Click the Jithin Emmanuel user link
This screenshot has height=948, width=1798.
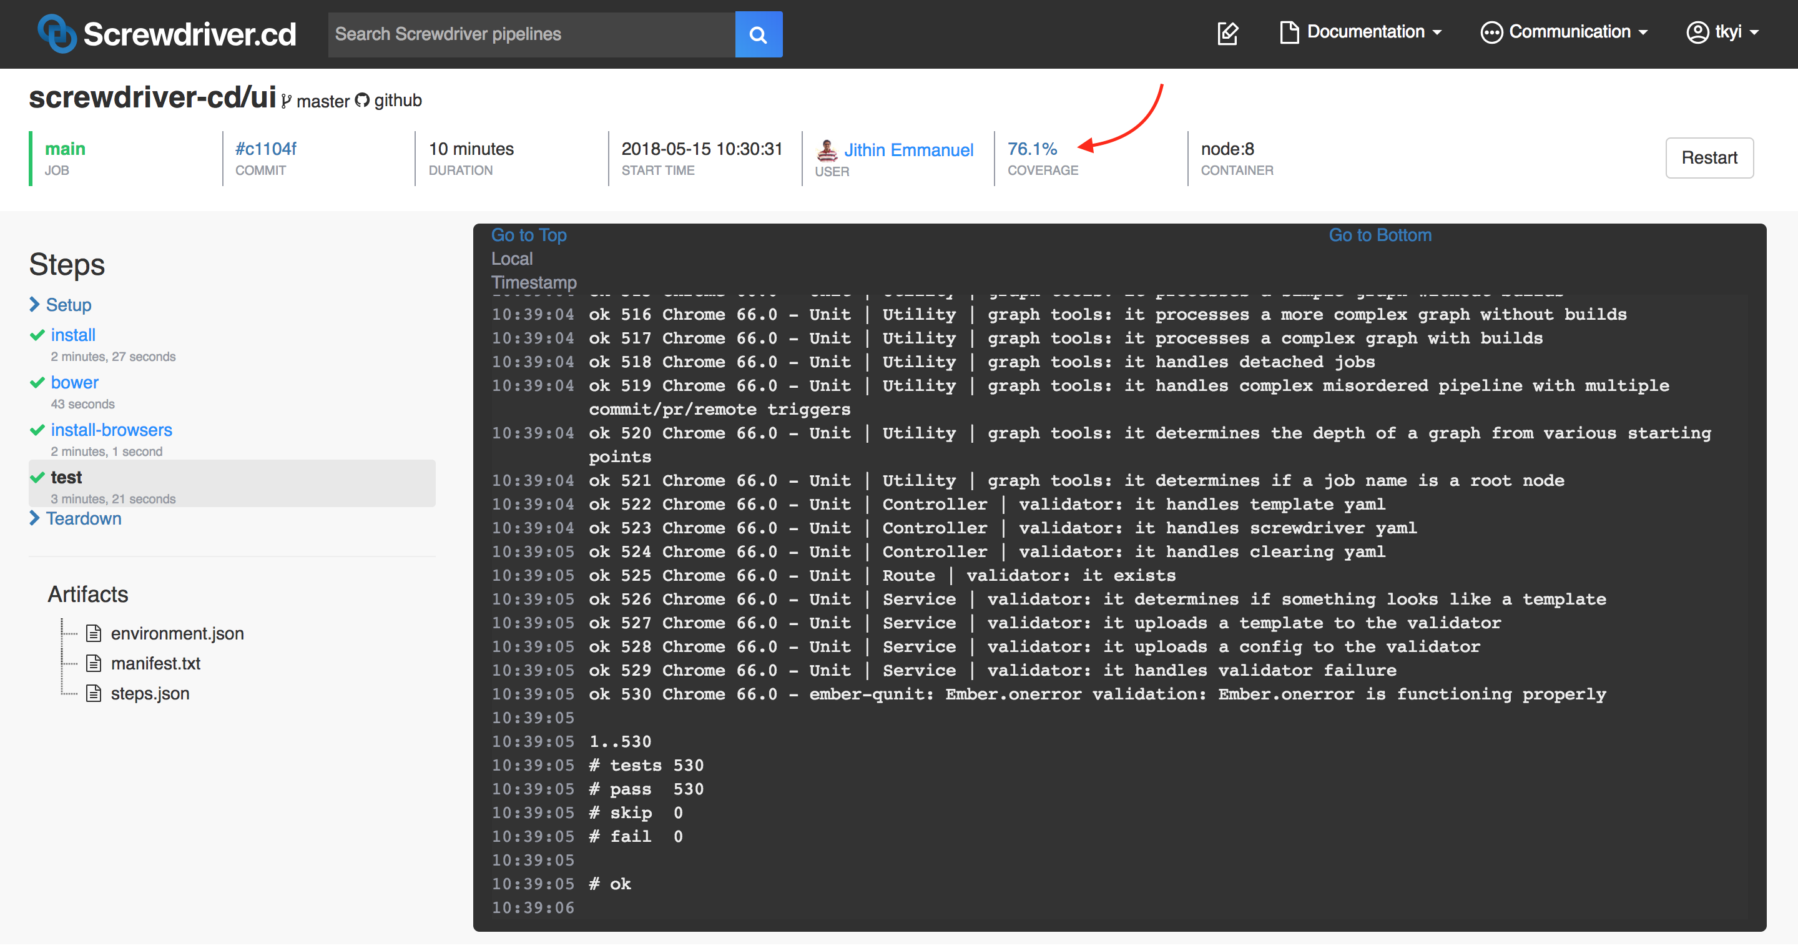click(x=907, y=150)
